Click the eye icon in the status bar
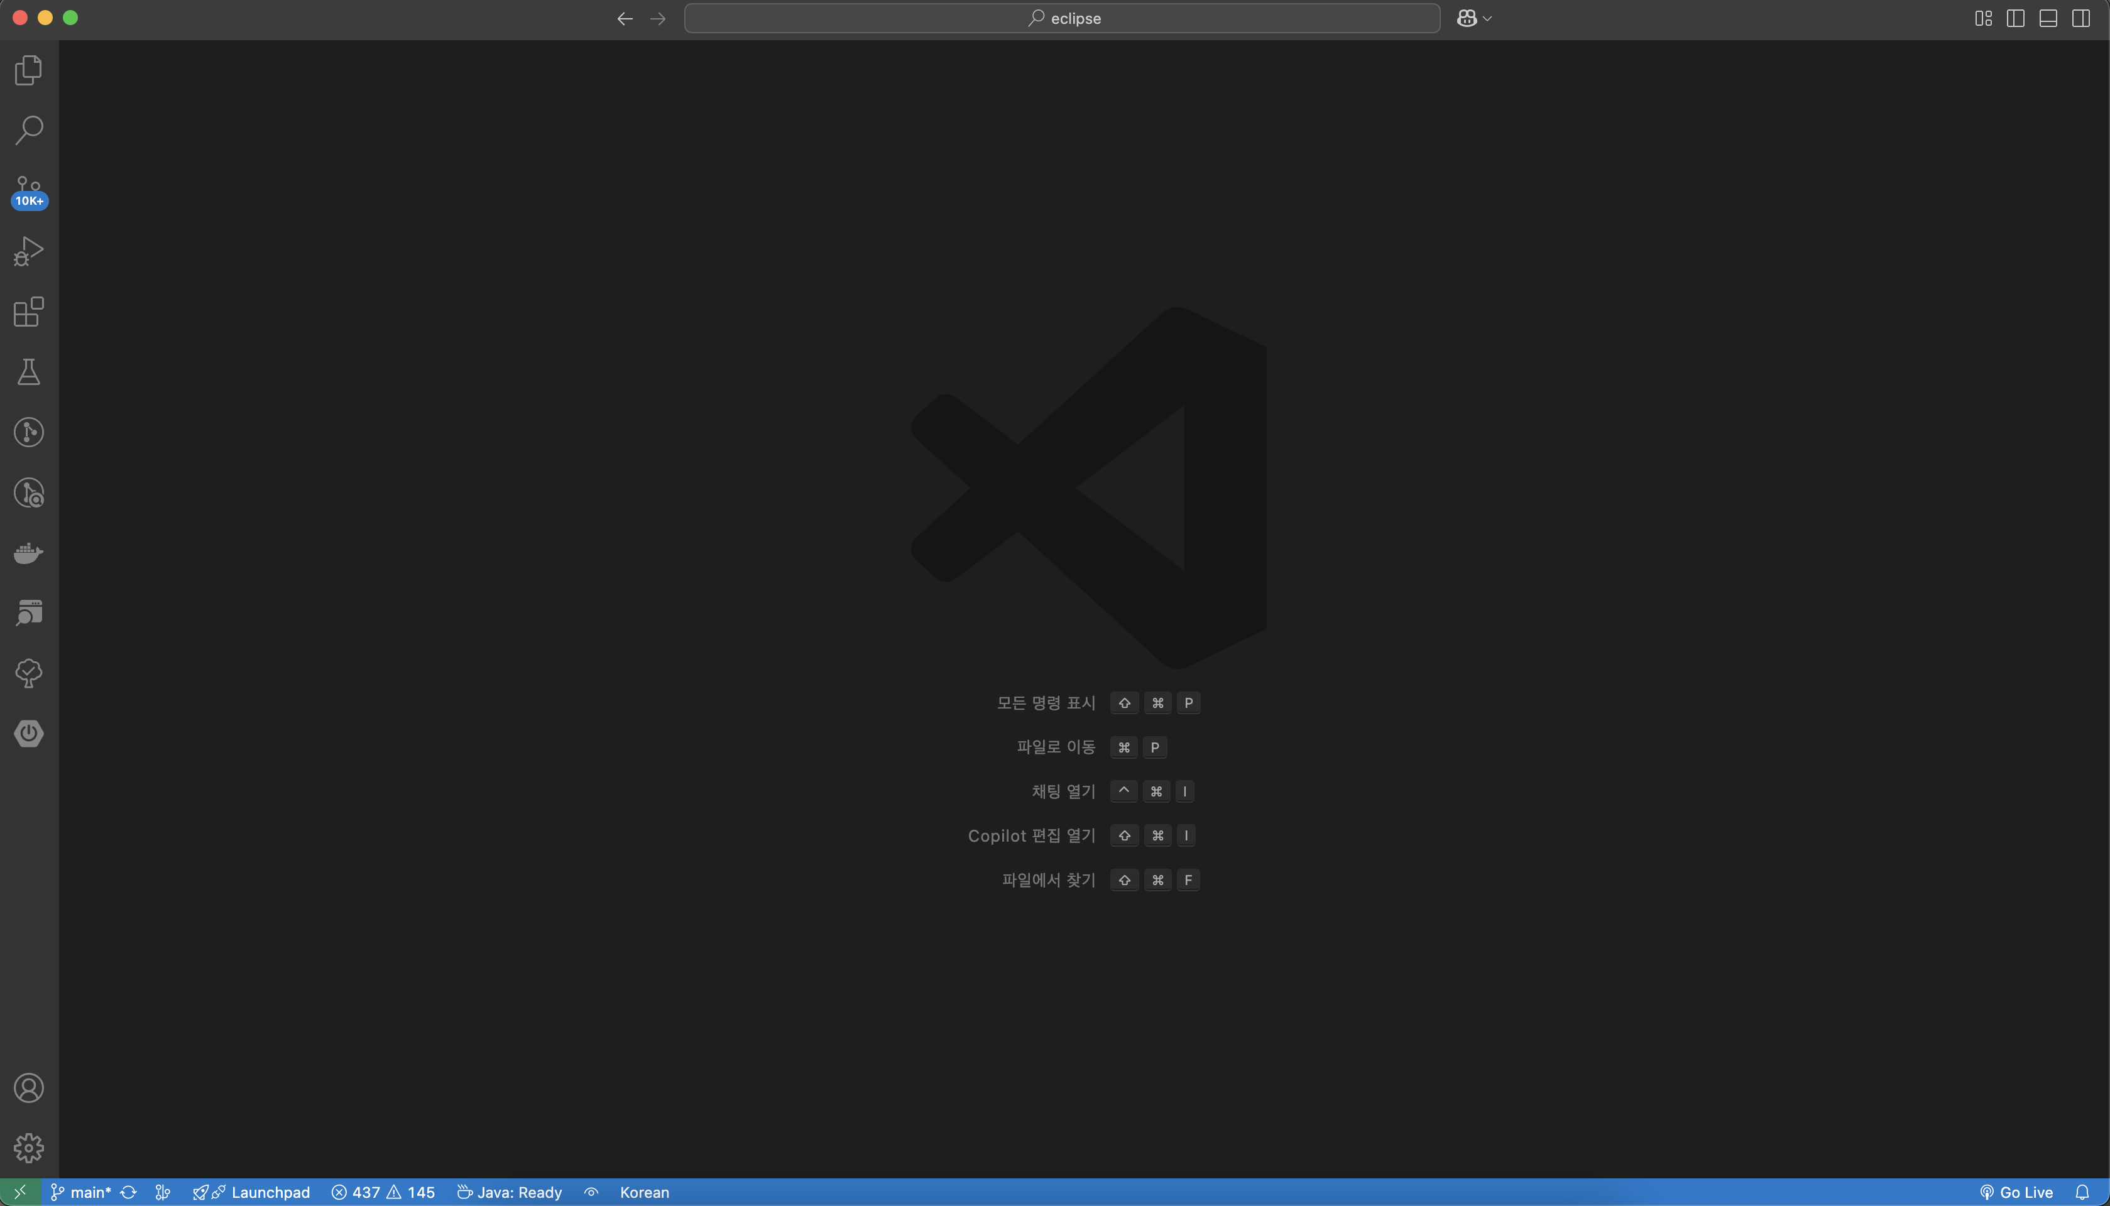Screen dimensions: 2110x1206 coord(591,1192)
